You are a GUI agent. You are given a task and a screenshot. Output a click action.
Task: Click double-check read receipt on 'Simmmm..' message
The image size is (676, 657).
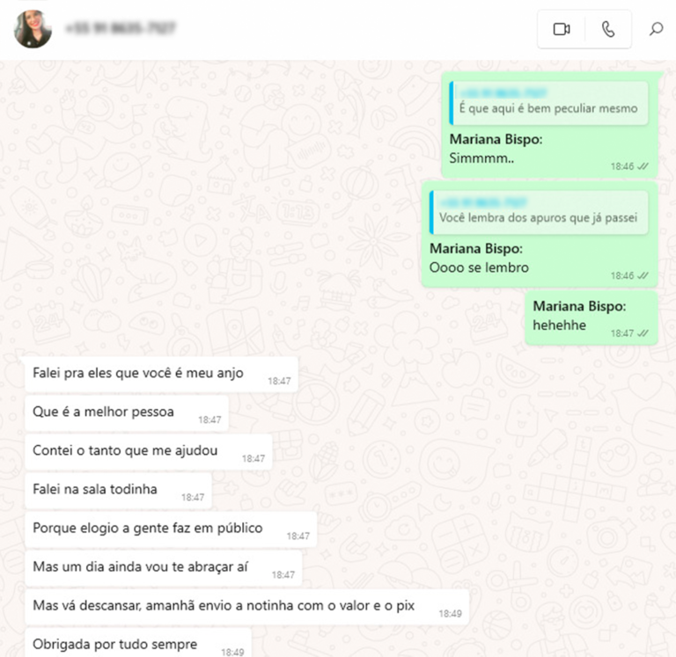[643, 166]
